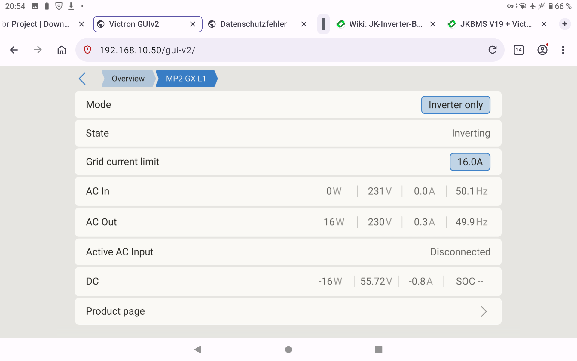This screenshot has height=361, width=577.
Task: Click the red shield site security icon
Action: [87, 50]
